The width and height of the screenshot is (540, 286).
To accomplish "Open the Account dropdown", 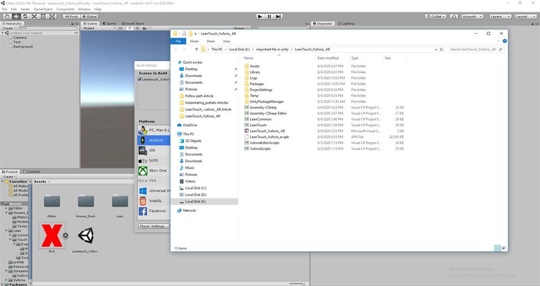I will pos(472,16).
